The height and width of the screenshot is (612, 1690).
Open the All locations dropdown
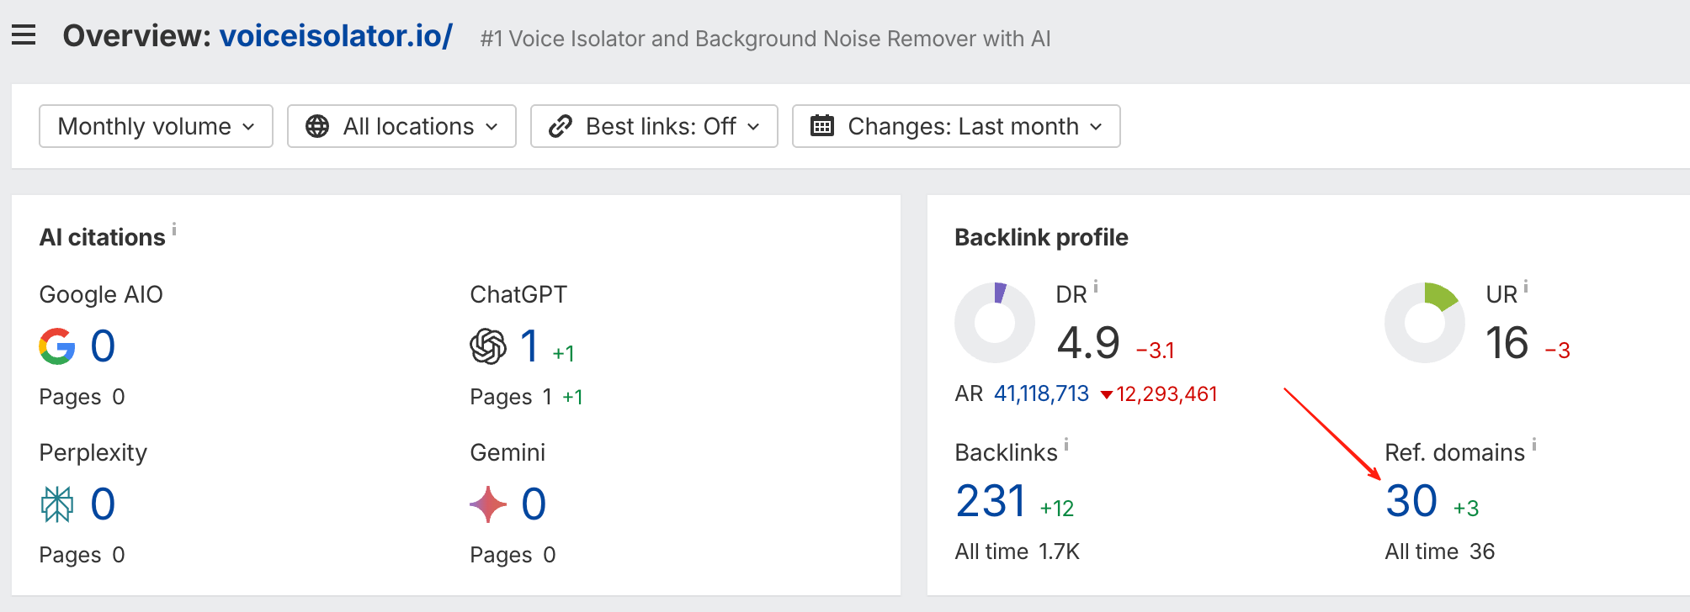(401, 126)
